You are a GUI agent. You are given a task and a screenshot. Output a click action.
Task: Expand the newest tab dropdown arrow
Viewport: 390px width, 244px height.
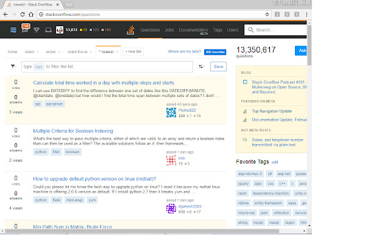click(x=117, y=52)
